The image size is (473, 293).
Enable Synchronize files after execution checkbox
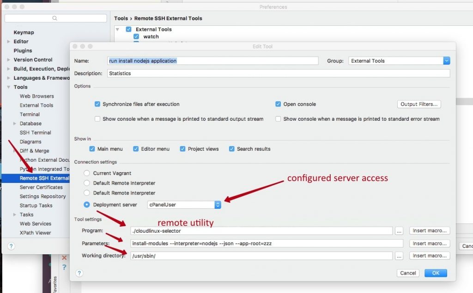97,104
